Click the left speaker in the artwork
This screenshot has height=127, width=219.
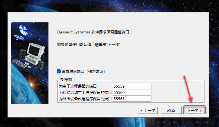point(22,54)
